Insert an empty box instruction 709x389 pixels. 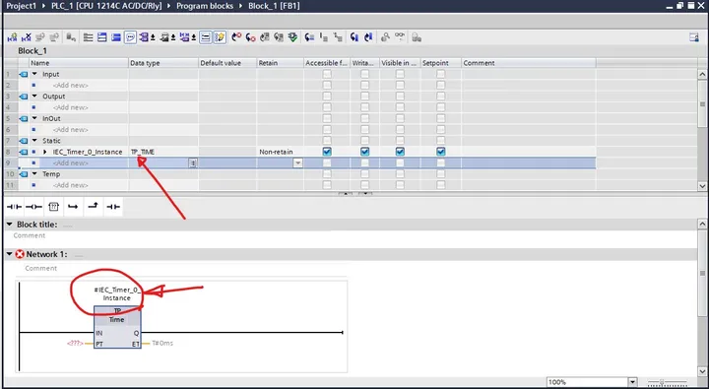click(x=53, y=207)
